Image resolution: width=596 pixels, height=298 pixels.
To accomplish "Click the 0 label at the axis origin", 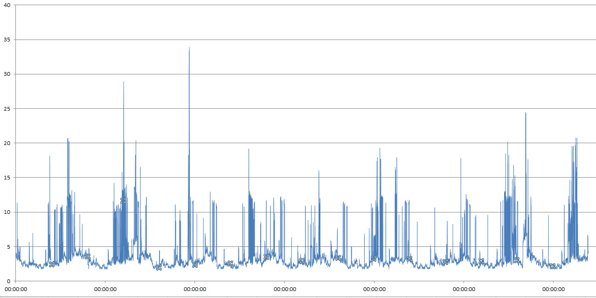I will click(9, 281).
